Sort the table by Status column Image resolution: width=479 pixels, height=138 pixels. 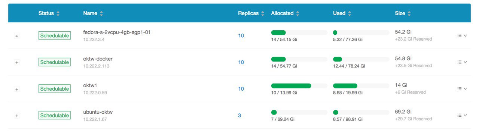58,13
